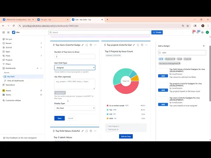Expand the Plans menu chevron
The height and width of the screenshot is (158, 211).
pos(41,56)
